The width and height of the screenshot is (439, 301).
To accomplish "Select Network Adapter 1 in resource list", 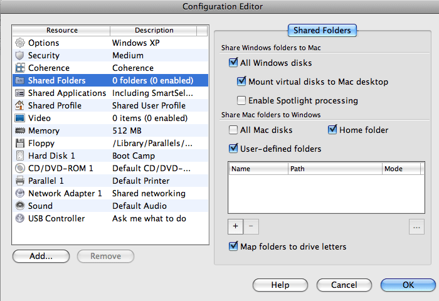I will [x=65, y=194].
